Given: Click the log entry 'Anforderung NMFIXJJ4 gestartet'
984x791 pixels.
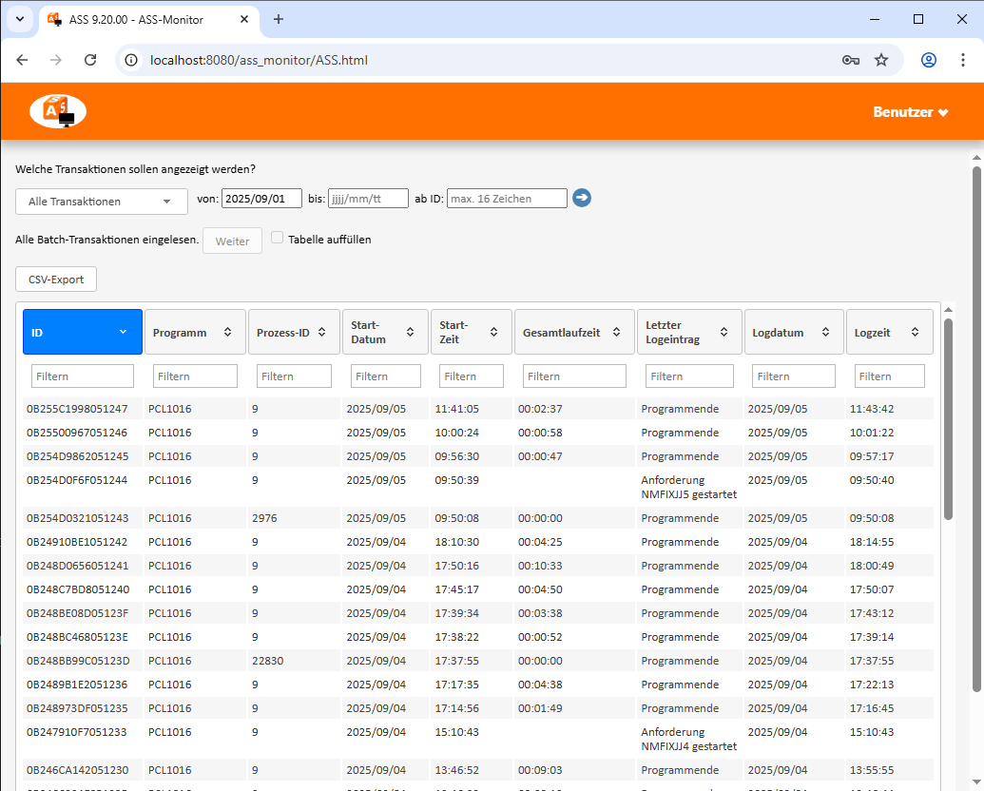Looking at the screenshot, I should pos(689,739).
